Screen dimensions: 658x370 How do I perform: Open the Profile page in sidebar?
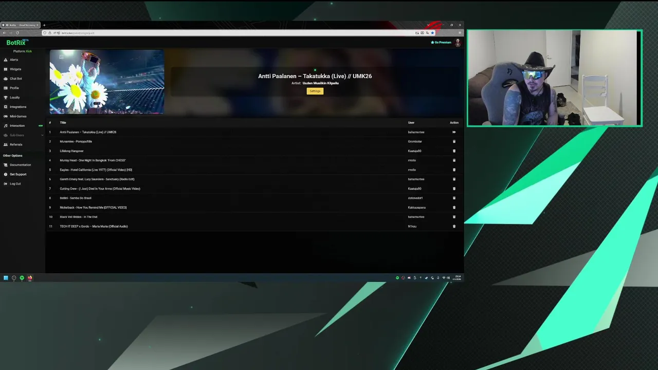pyautogui.click(x=14, y=88)
